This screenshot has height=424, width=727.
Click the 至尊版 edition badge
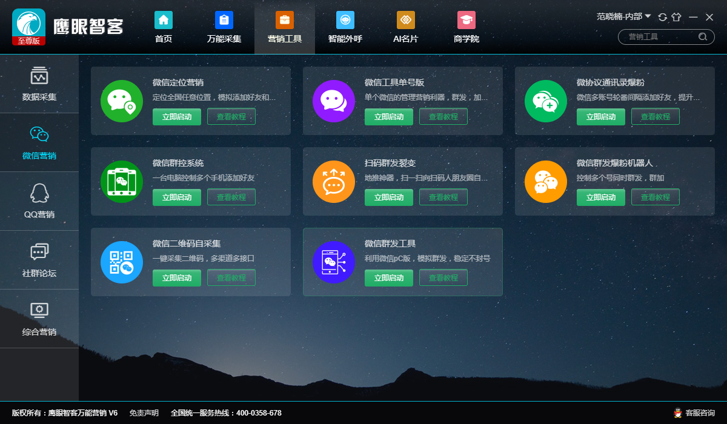pyautogui.click(x=28, y=41)
